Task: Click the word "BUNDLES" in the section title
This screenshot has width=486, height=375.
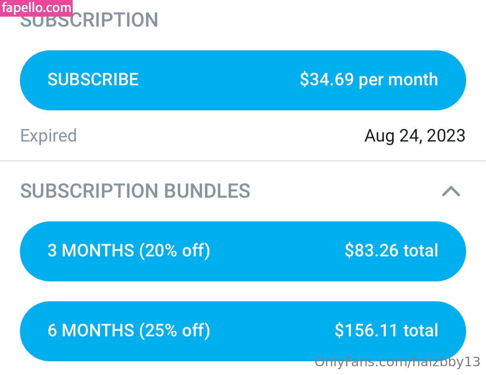Action: click(x=207, y=191)
